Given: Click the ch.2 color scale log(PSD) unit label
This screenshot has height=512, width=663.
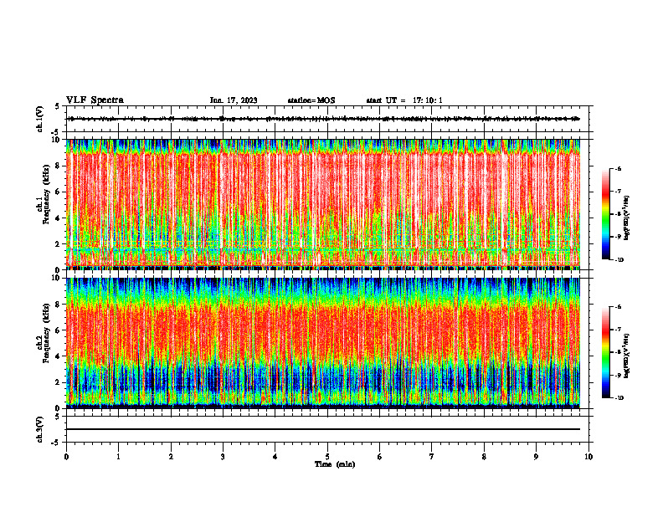Looking at the screenshot, I should 627,356.
